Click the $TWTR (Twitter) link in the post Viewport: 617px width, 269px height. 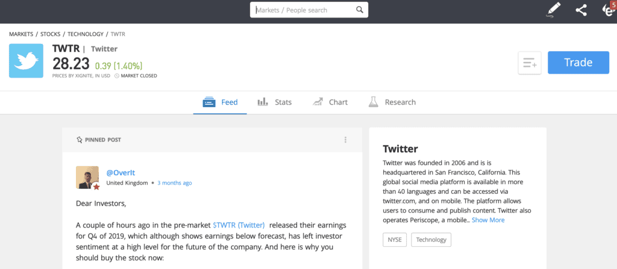[x=239, y=225]
